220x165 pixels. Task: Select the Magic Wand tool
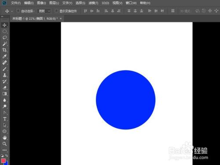pos(4,43)
